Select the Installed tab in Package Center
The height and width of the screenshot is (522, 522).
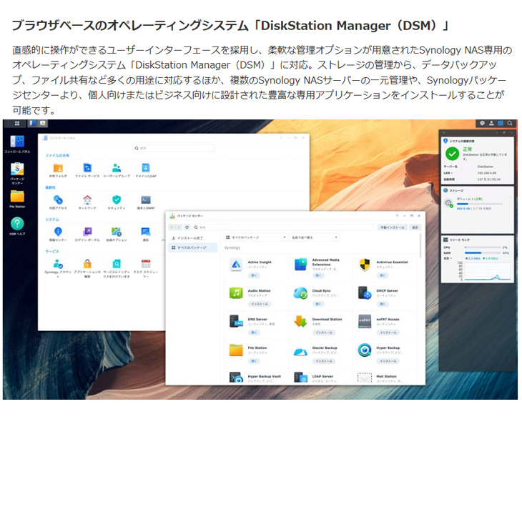tap(190, 237)
